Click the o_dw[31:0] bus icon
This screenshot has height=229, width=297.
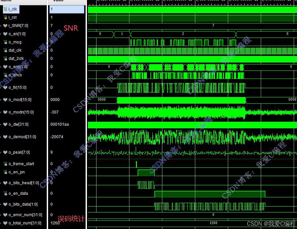click(5, 124)
